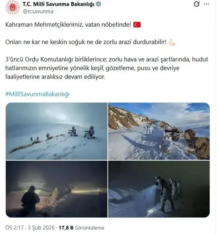The height and width of the screenshot is (234, 218).
Task: Click the kneeling soldier with white camouflage
Action: [90, 132]
